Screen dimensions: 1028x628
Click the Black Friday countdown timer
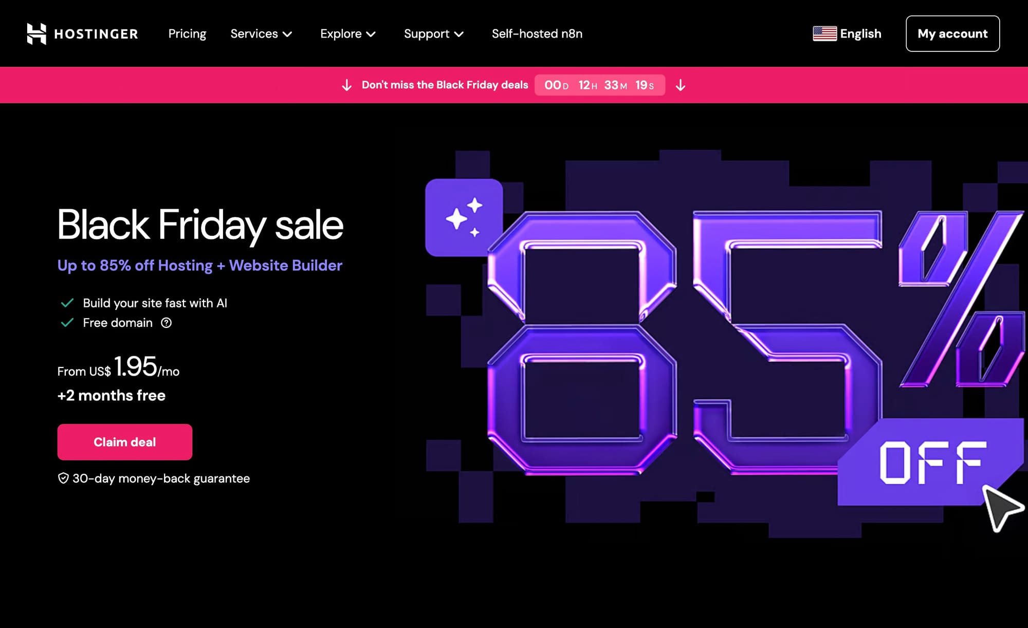coord(599,85)
